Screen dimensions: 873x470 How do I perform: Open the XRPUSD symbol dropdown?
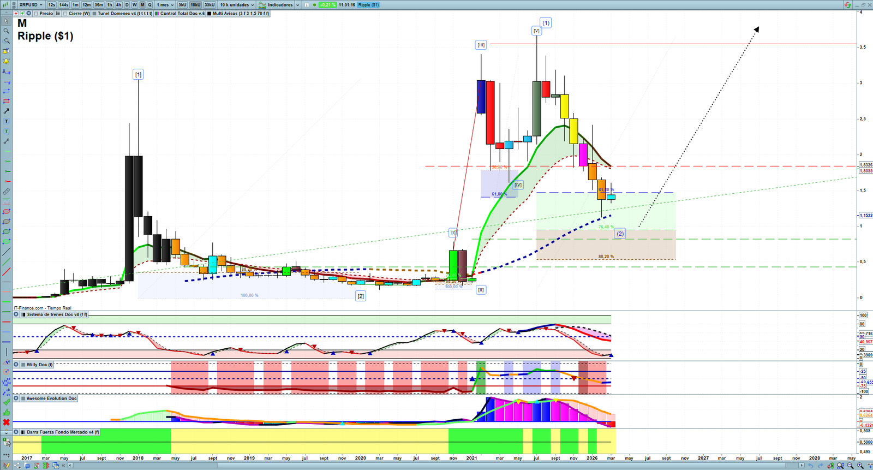pyautogui.click(x=31, y=5)
